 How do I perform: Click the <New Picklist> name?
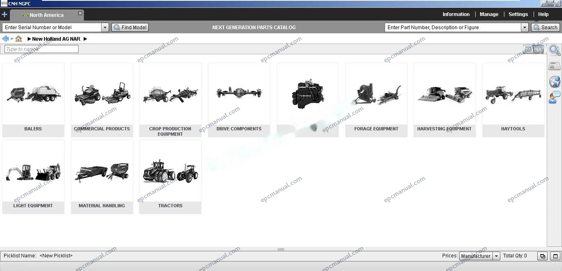(56, 256)
